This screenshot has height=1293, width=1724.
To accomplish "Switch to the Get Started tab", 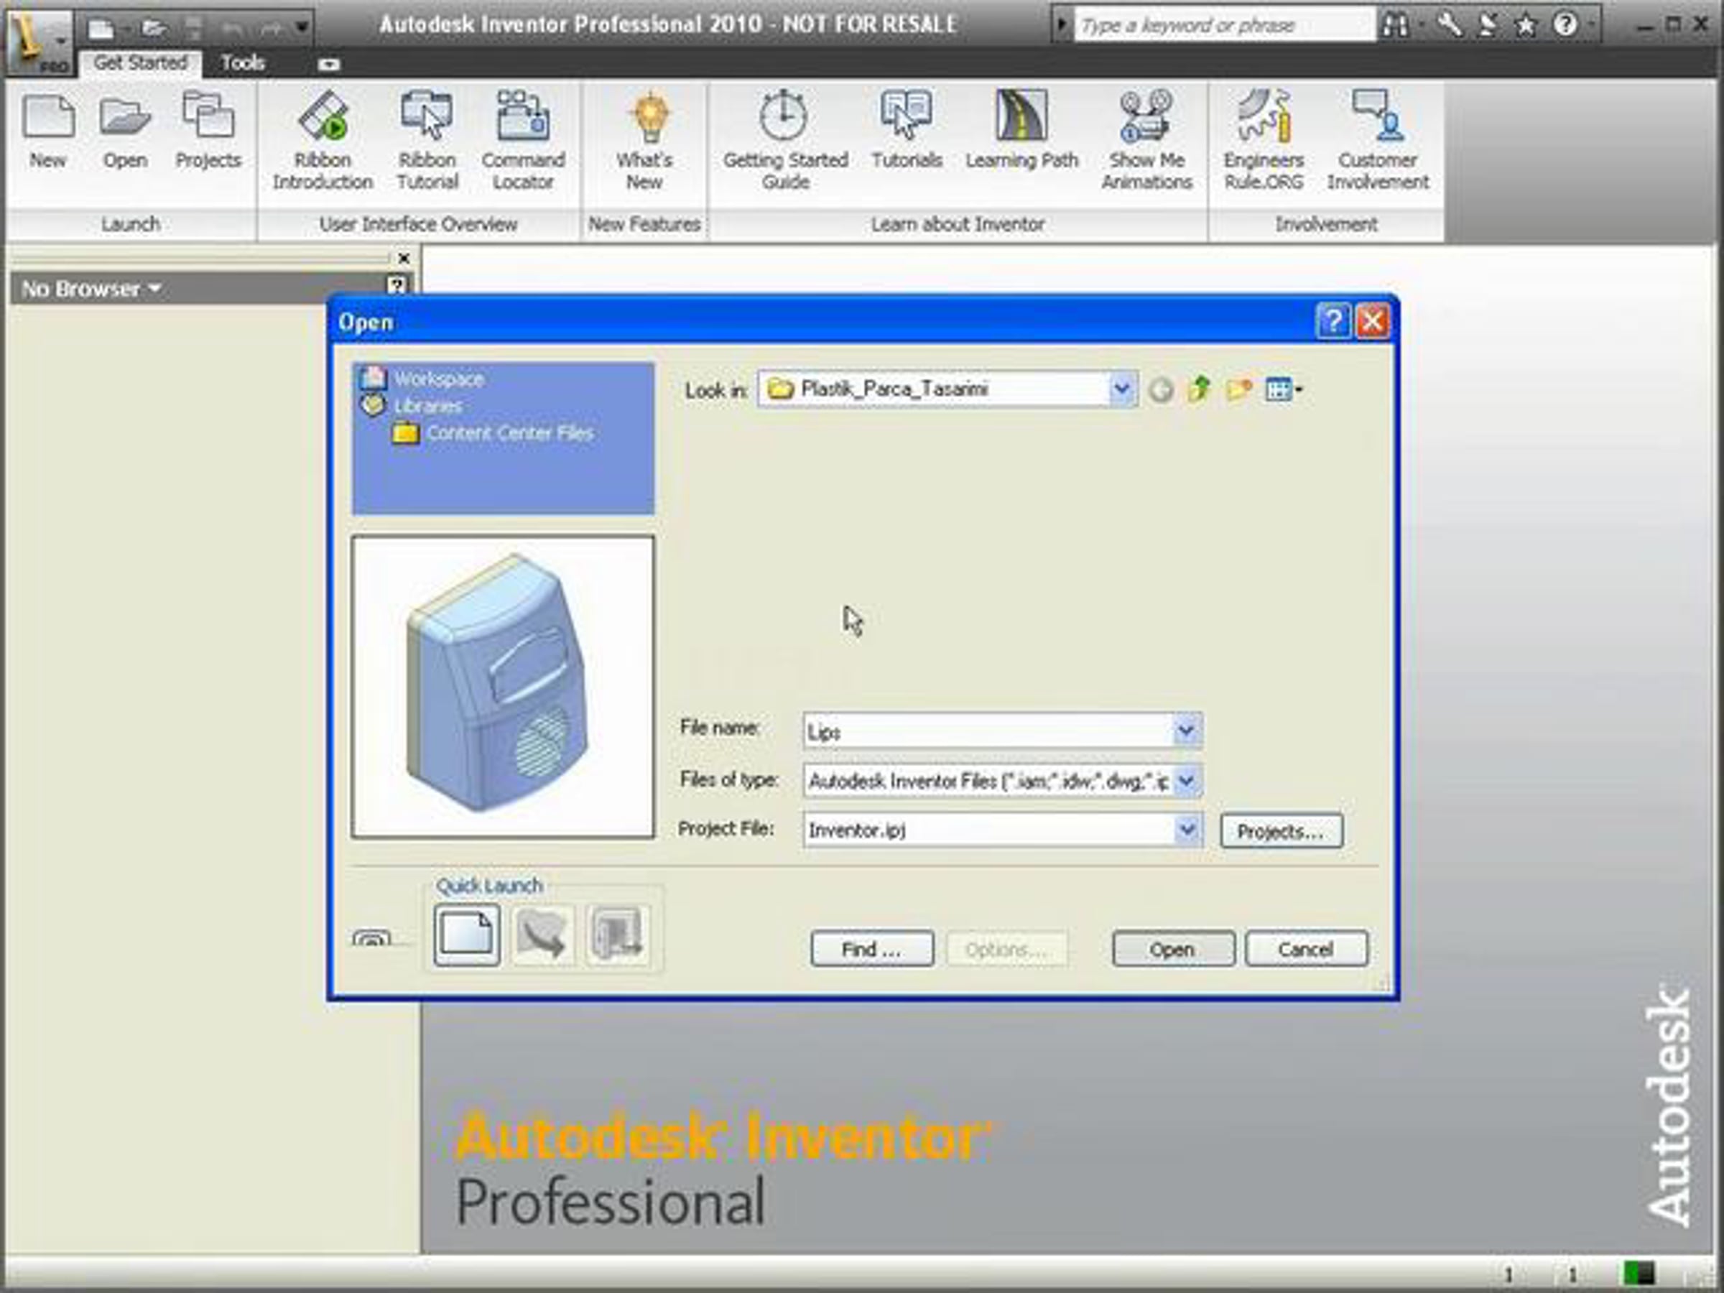I will [140, 63].
